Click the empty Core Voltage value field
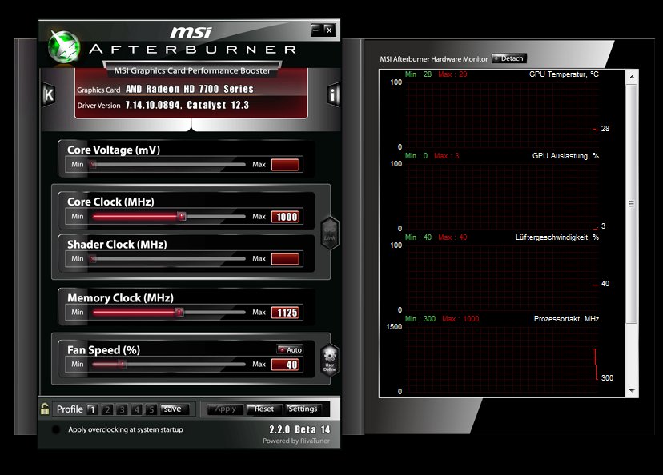This screenshot has height=475, width=663. (285, 165)
